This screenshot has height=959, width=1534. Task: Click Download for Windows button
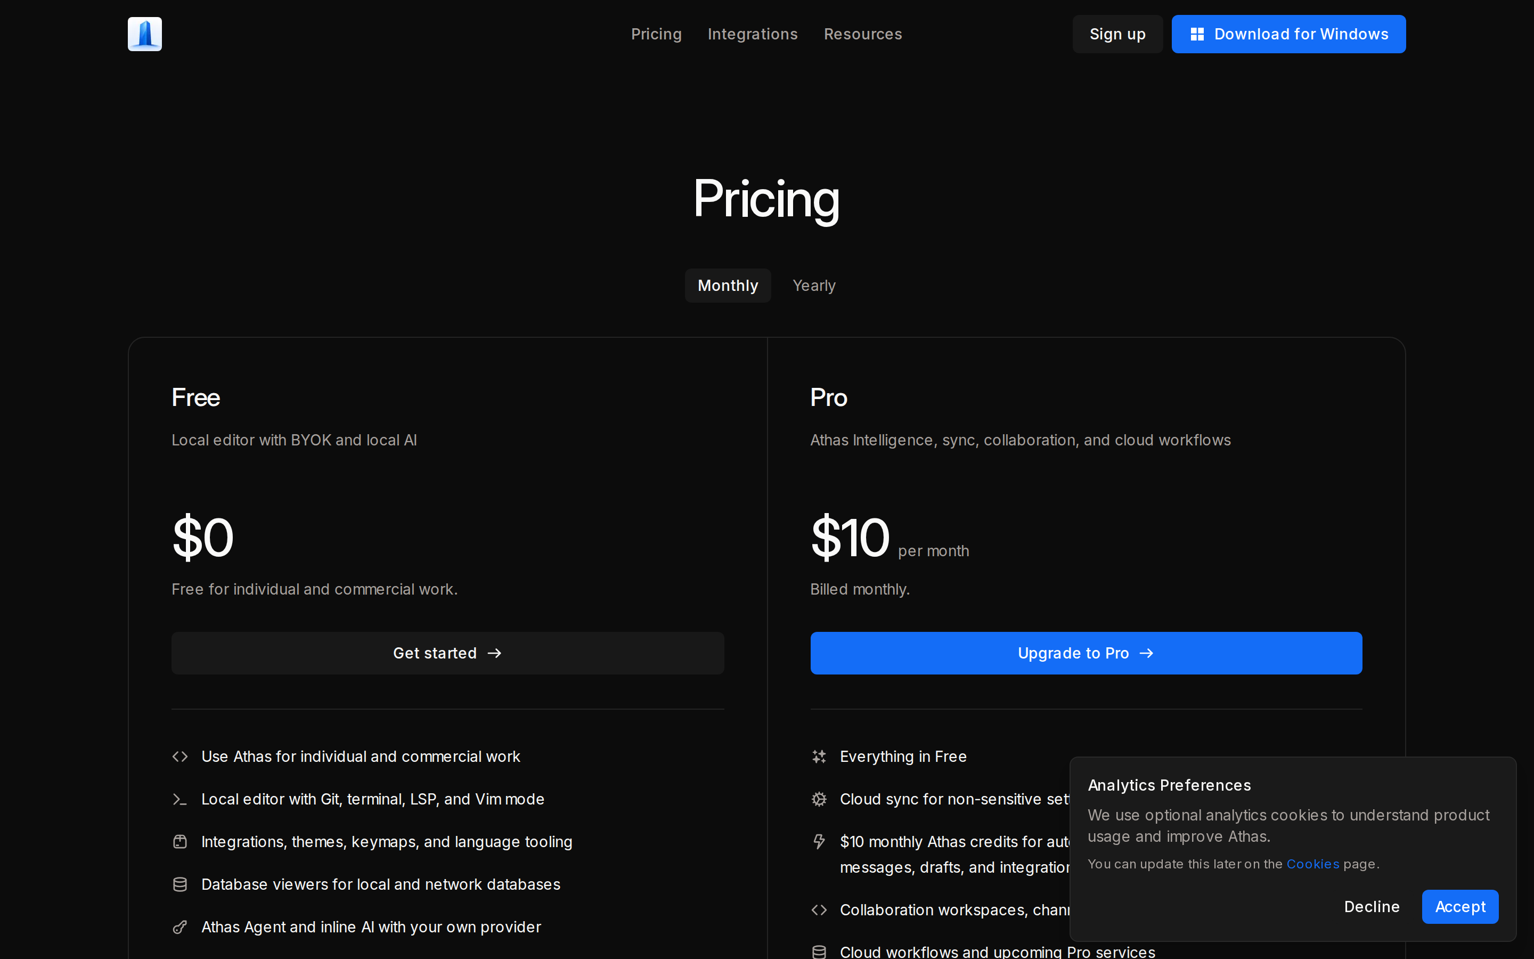click(x=1288, y=34)
